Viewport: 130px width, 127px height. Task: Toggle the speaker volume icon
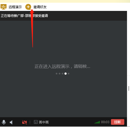[x=11, y=122]
